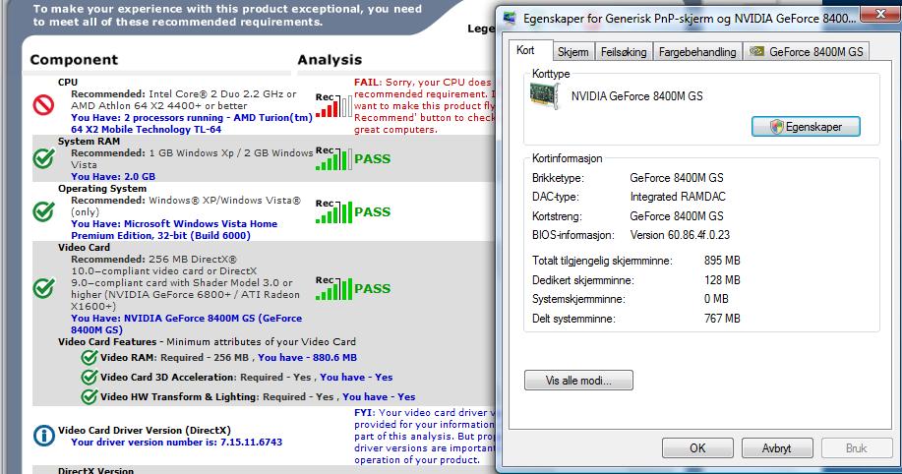Click the display icon in dialog title bar

[510, 18]
